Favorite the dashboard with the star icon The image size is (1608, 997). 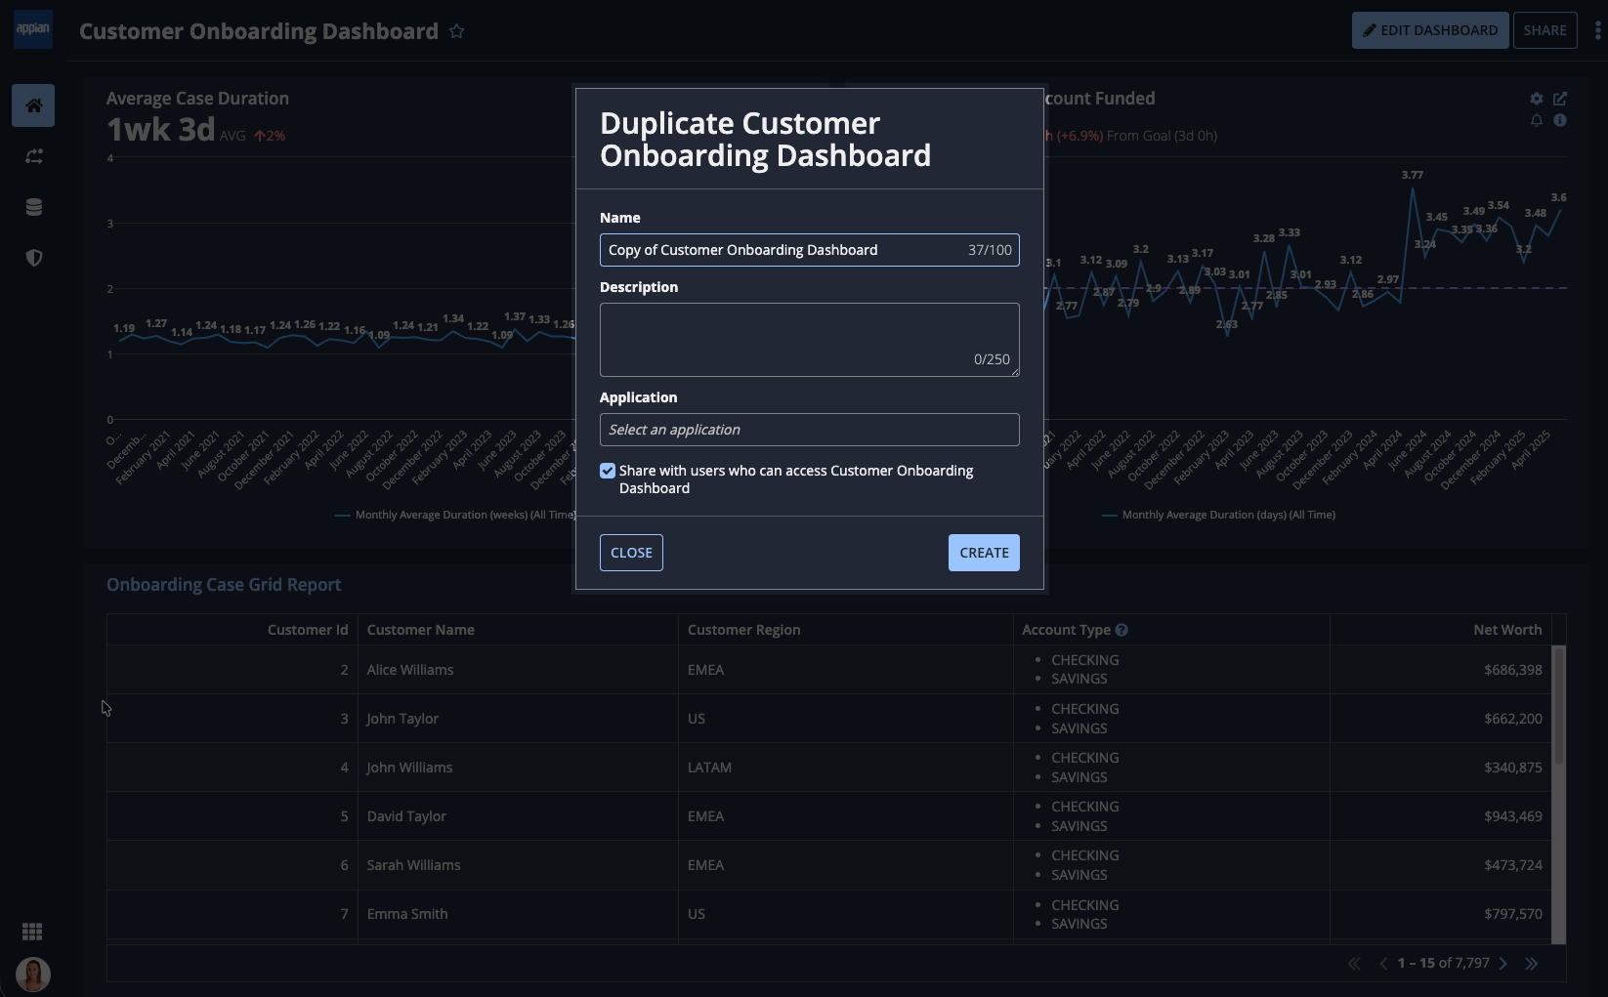pyautogui.click(x=456, y=31)
